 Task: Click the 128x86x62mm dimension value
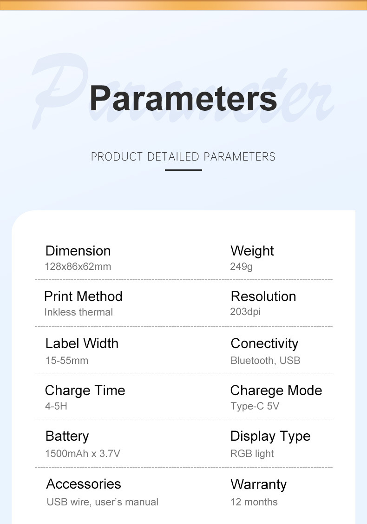click(78, 267)
